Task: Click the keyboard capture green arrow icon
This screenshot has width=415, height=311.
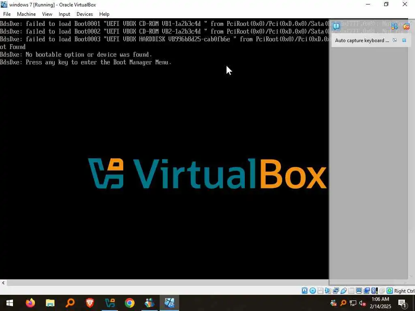Action: [389, 291]
